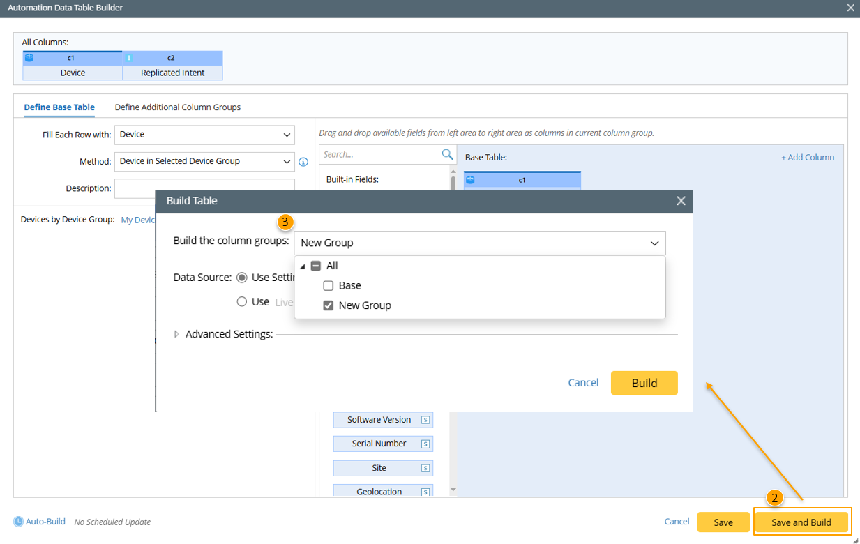Select the second Use data source radio button

[x=242, y=302]
